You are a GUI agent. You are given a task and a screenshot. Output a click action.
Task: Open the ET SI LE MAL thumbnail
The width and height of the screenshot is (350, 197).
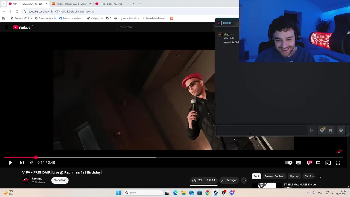(267, 186)
